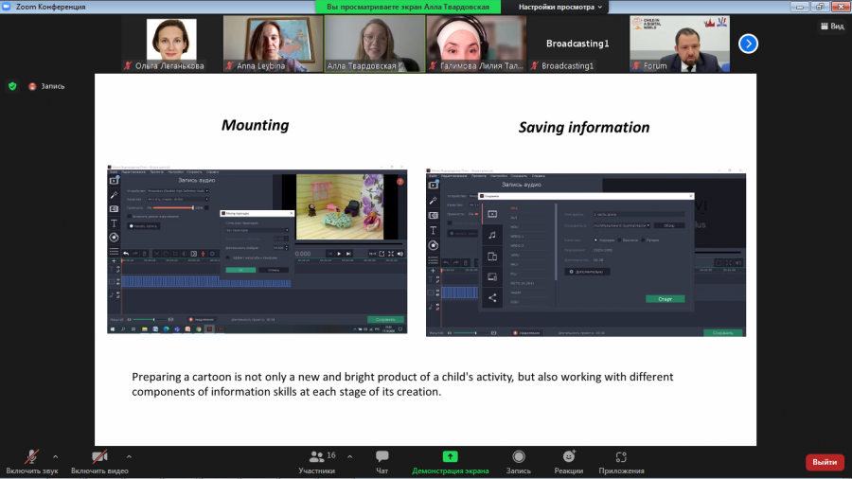Open the Чат chat panel
Image resolution: width=852 pixels, height=479 pixels.
pyautogui.click(x=382, y=462)
